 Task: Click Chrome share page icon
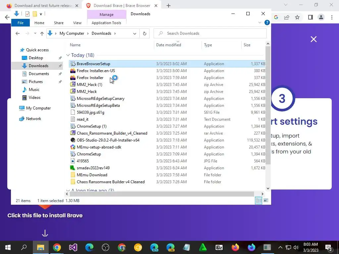(287, 17)
